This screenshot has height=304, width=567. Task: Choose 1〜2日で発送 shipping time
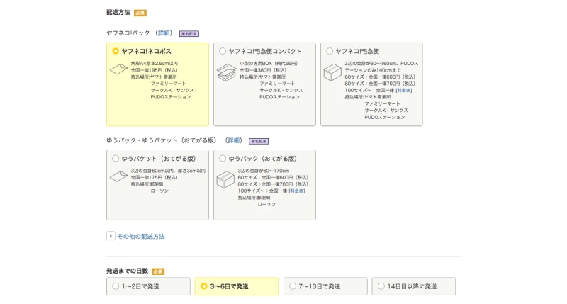pos(116,286)
